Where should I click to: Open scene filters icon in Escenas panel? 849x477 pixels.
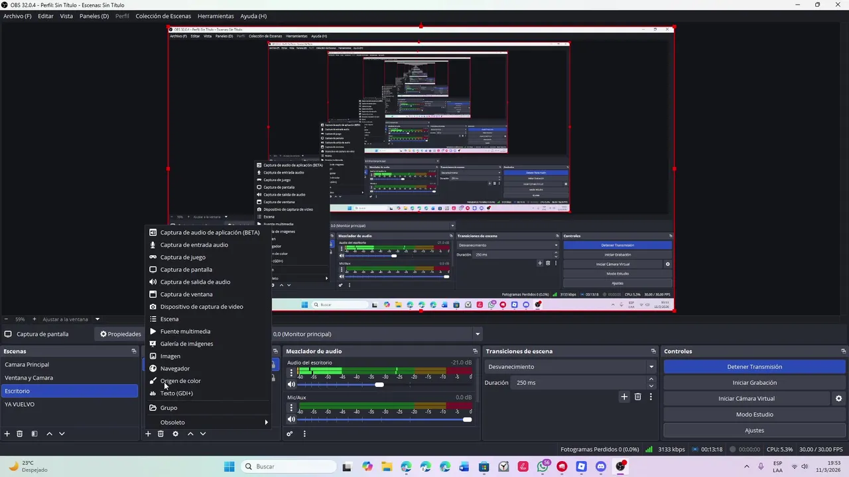(x=34, y=434)
